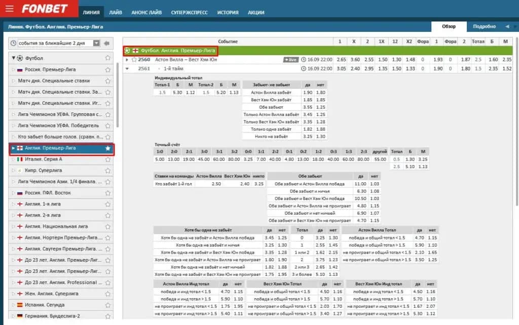Select Никто не забьёт да 3.25
This screenshot has height=325, width=519.
308,137
